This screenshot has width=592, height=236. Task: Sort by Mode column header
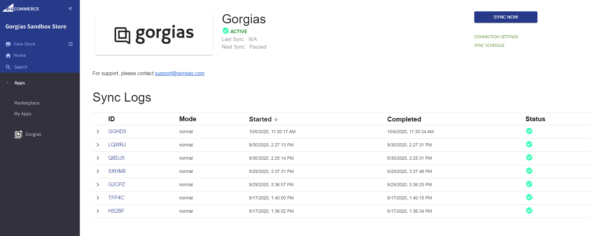[x=188, y=119]
